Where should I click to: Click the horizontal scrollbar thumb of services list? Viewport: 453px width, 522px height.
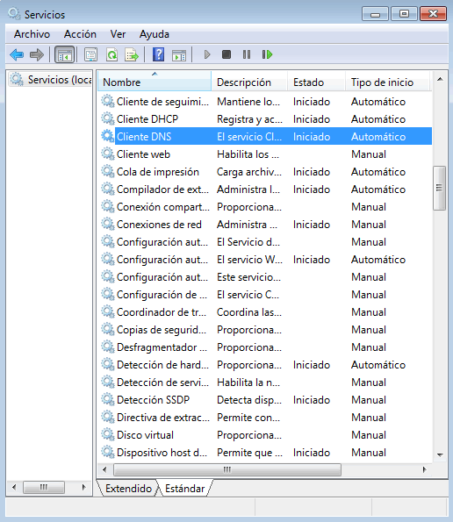227,469
